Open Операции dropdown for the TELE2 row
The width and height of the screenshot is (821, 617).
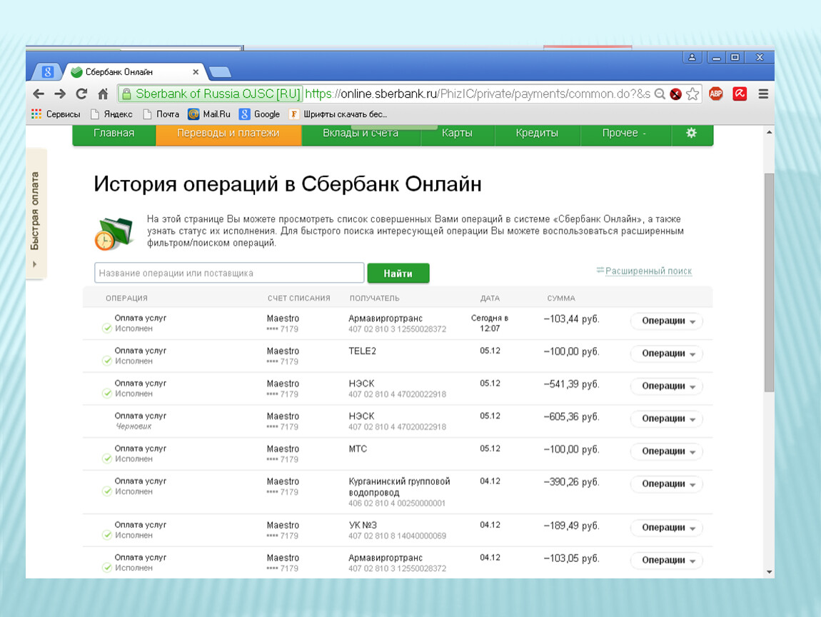pyautogui.click(x=667, y=353)
